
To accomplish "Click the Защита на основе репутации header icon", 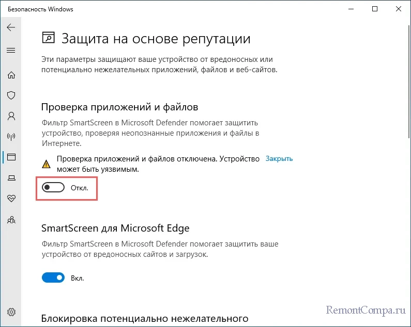I will tap(49, 38).
